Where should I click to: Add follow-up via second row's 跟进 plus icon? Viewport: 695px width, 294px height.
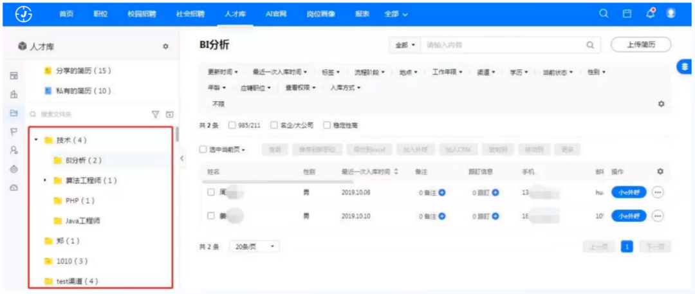click(x=496, y=216)
